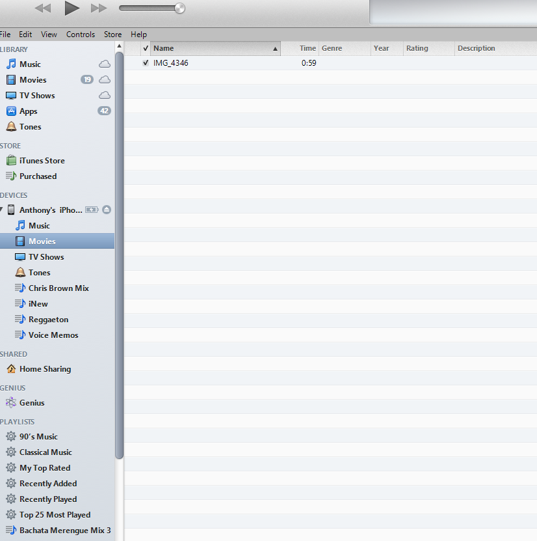
Task: Click the fast-forward next track button
Action: click(x=99, y=8)
